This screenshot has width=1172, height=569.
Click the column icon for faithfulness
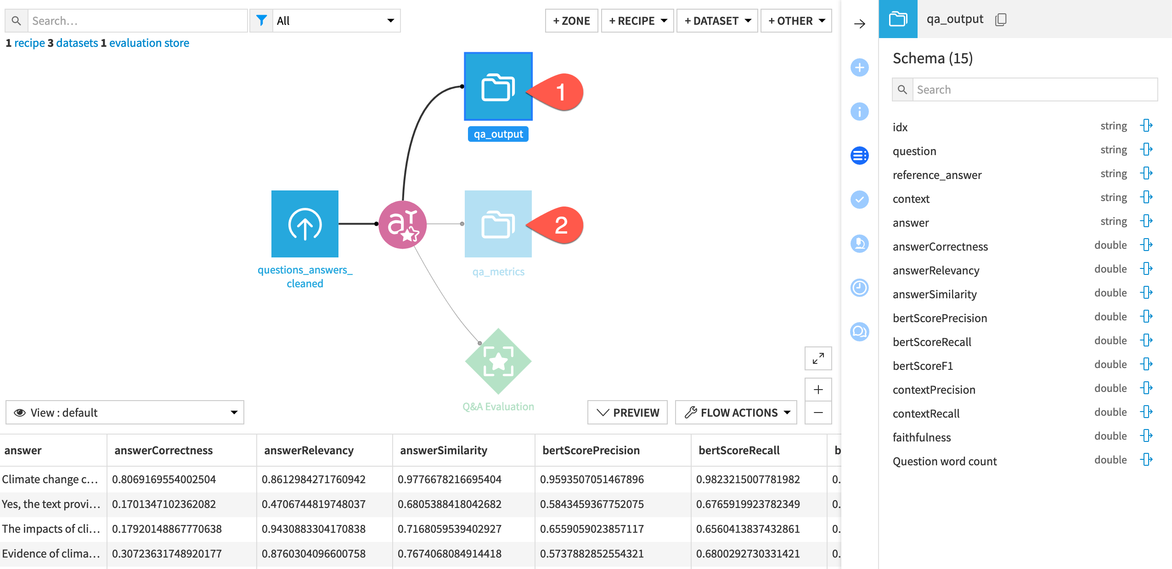pos(1146,436)
